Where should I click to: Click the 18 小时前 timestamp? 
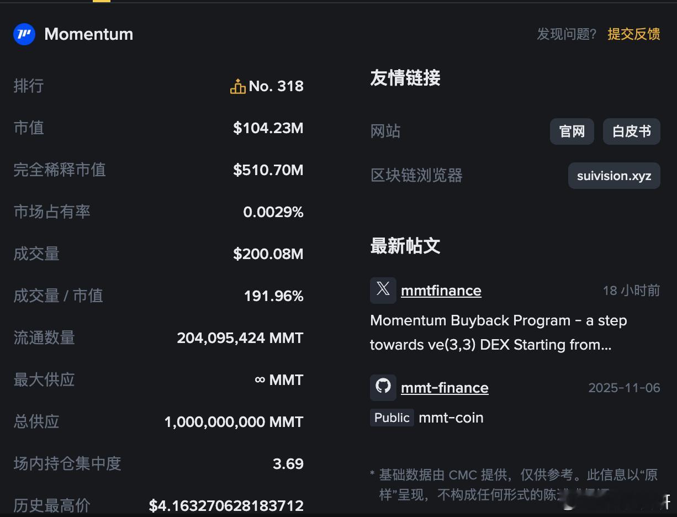click(631, 291)
